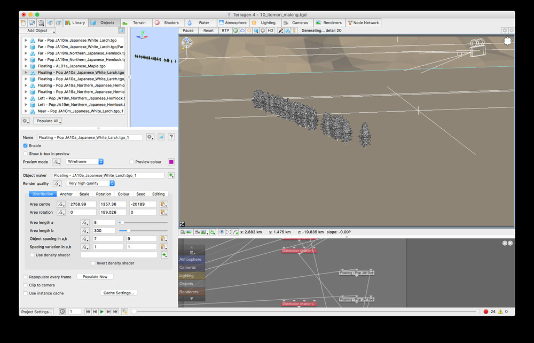Click the green plus beside density shader field
Screen dimensions: 534x343
[x=164, y=255]
